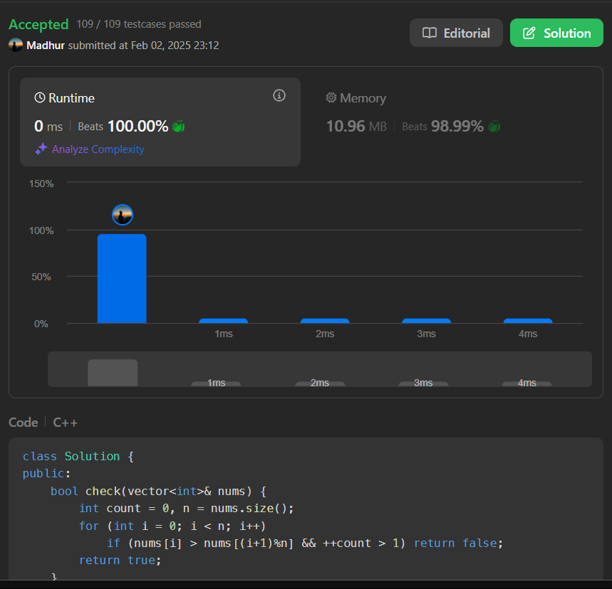Click the sparkle icon beside Analyze Complexity
The image size is (612, 589).
[41, 149]
